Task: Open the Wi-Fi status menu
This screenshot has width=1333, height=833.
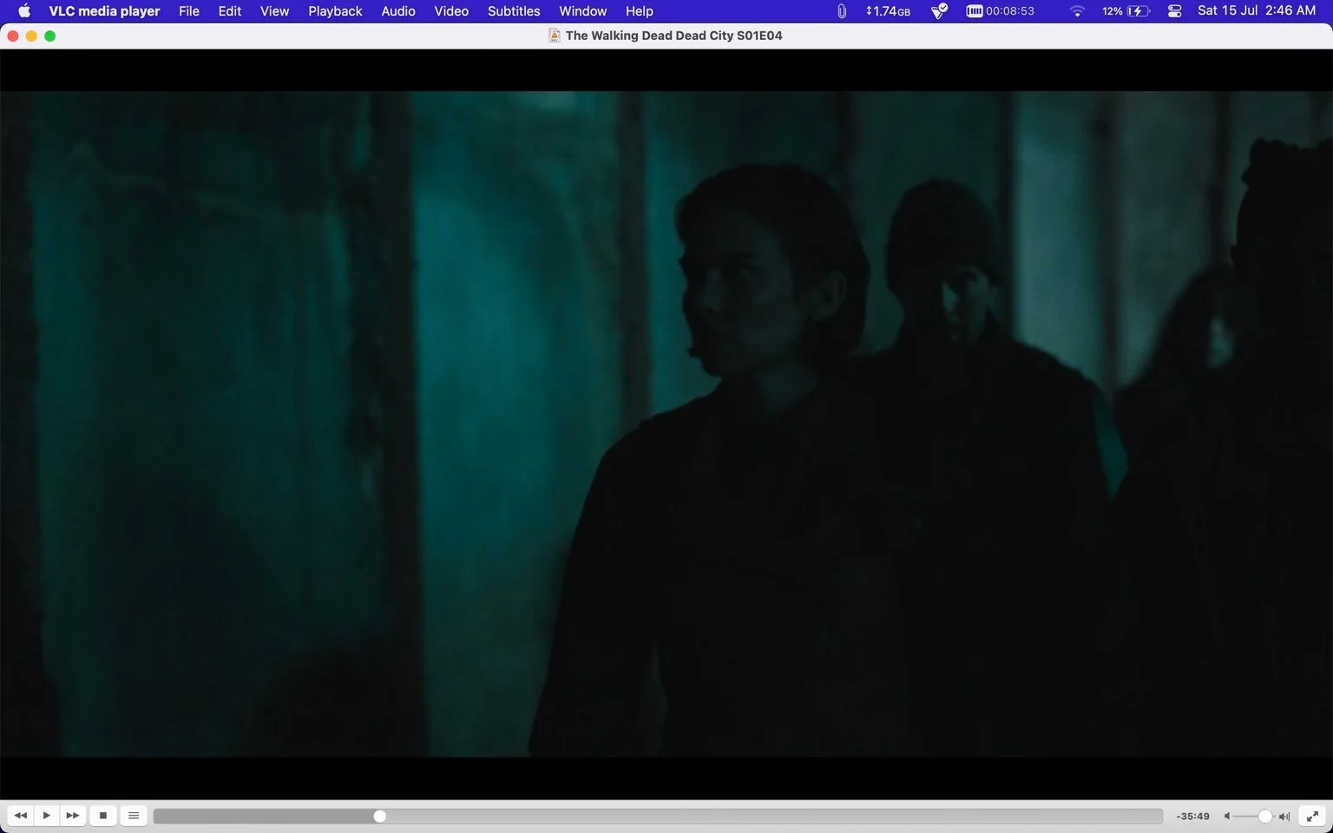Action: (1077, 11)
